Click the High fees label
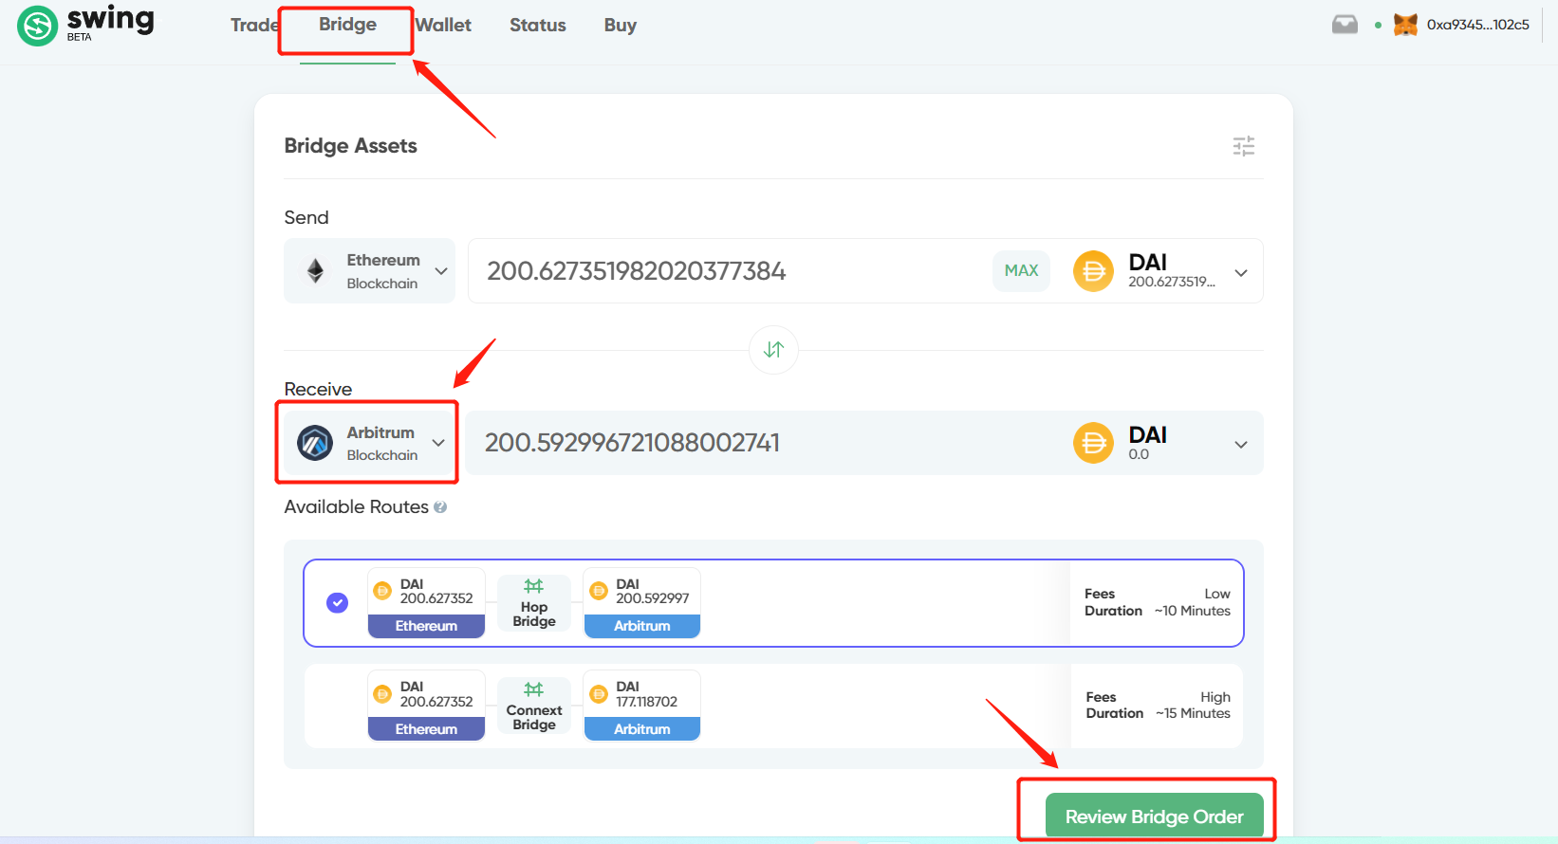The image size is (1558, 844). (1215, 697)
